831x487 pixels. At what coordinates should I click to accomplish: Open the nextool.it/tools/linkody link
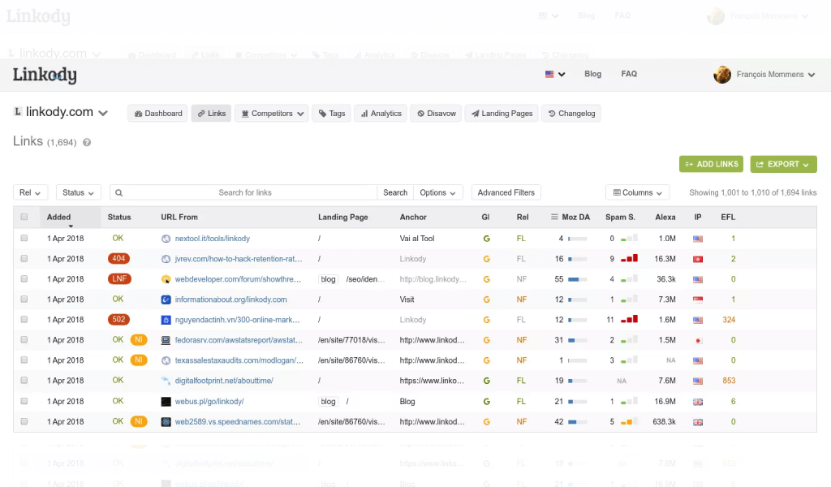213,239
